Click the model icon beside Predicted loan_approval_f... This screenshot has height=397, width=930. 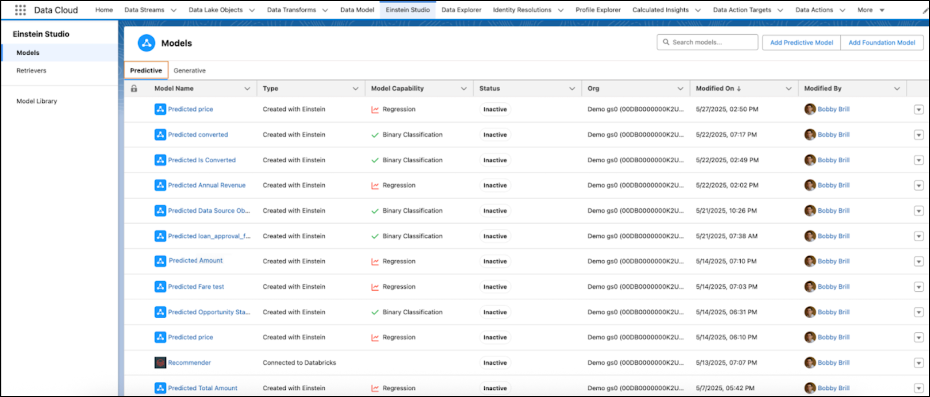pyautogui.click(x=160, y=236)
